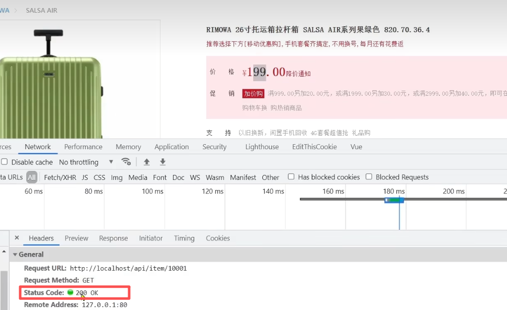Collapse the General section triangle

tap(15, 255)
